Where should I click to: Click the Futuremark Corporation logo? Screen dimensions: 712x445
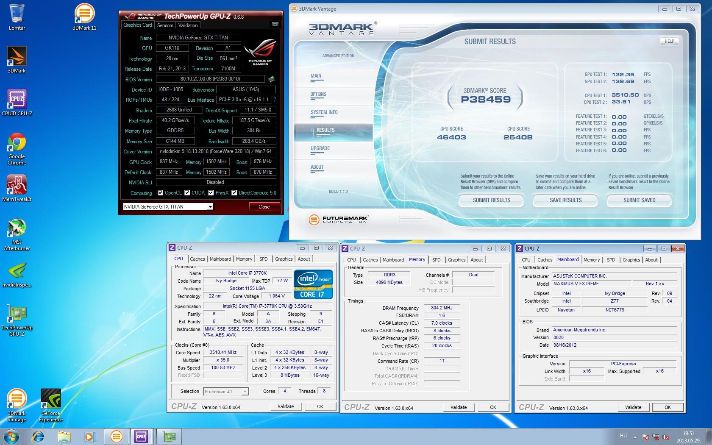point(338,219)
